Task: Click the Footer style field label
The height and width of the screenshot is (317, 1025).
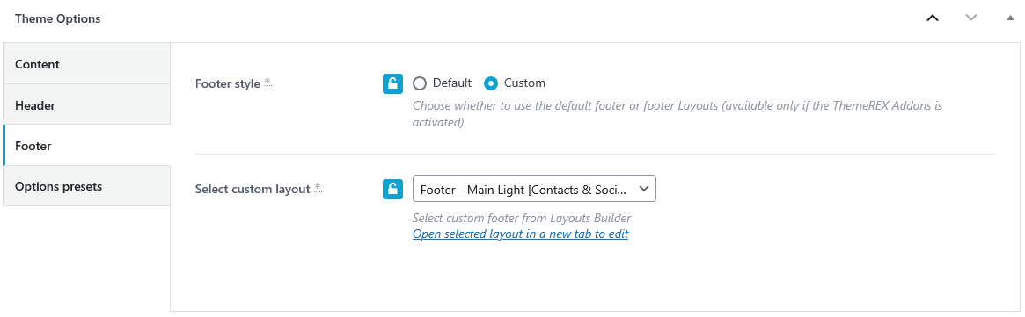Action: [228, 83]
